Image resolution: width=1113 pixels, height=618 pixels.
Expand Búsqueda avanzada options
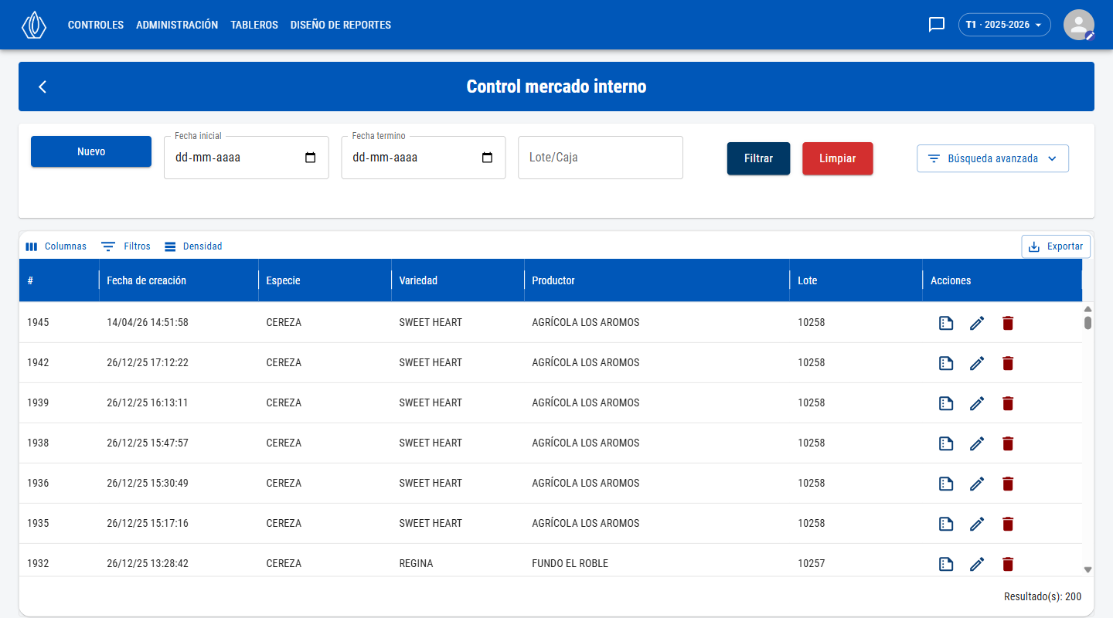pyautogui.click(x=992, y=158)
